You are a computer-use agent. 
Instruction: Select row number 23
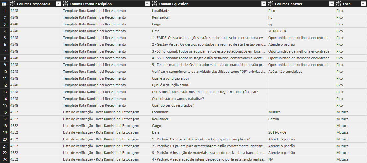point(5,159)
